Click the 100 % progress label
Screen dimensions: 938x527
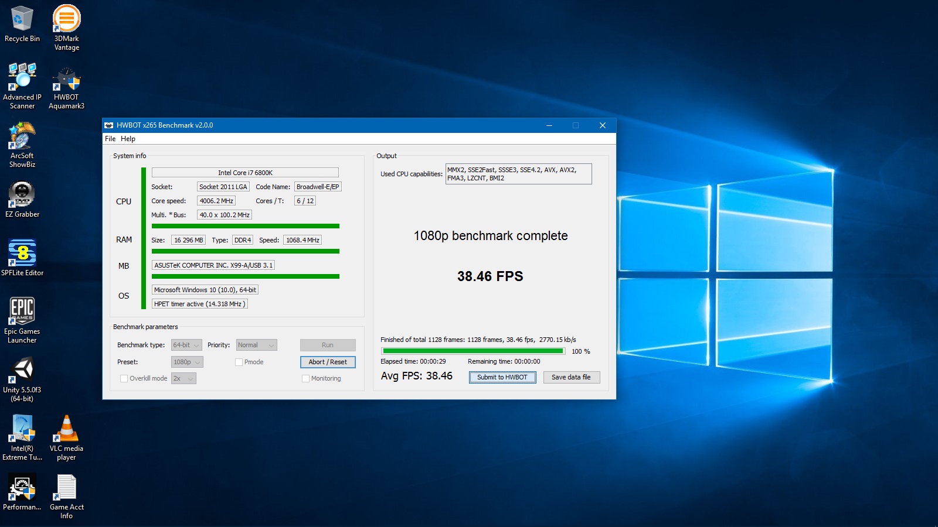click(x=581, y=351)
